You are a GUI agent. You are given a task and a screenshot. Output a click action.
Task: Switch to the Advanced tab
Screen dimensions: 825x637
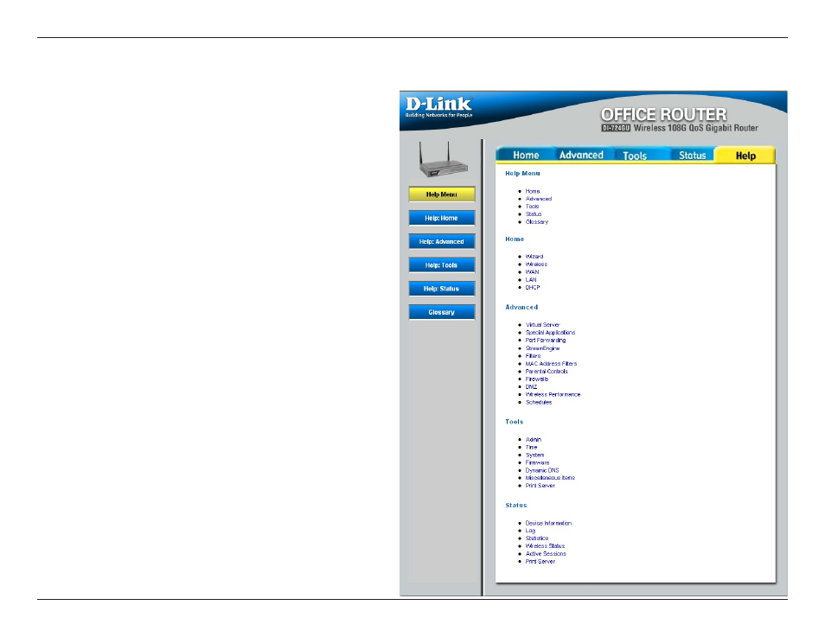point(581,156)
